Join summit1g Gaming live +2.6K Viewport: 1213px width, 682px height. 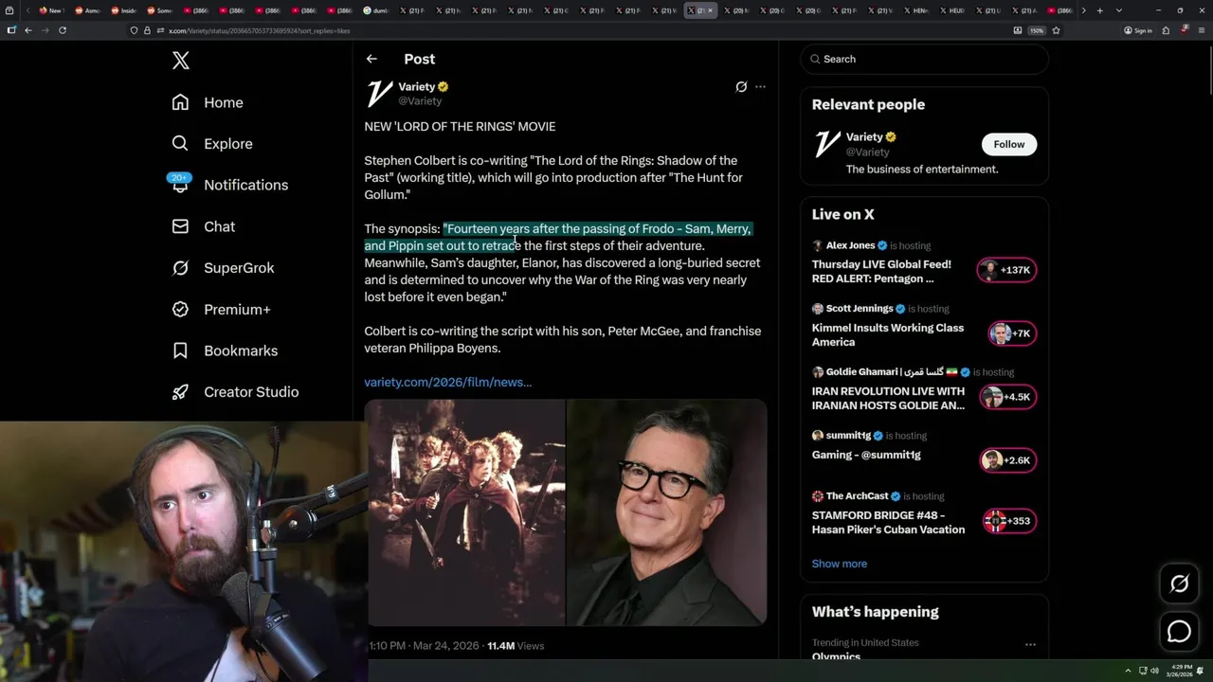pyautogui.click(x=1007, y=460)
